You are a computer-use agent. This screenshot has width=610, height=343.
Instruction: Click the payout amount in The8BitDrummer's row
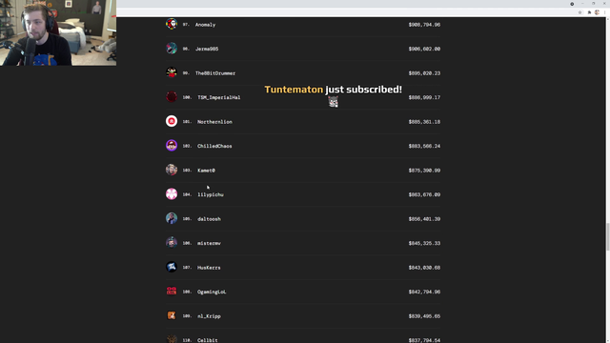pyautogui.click(x=424, y=73)
